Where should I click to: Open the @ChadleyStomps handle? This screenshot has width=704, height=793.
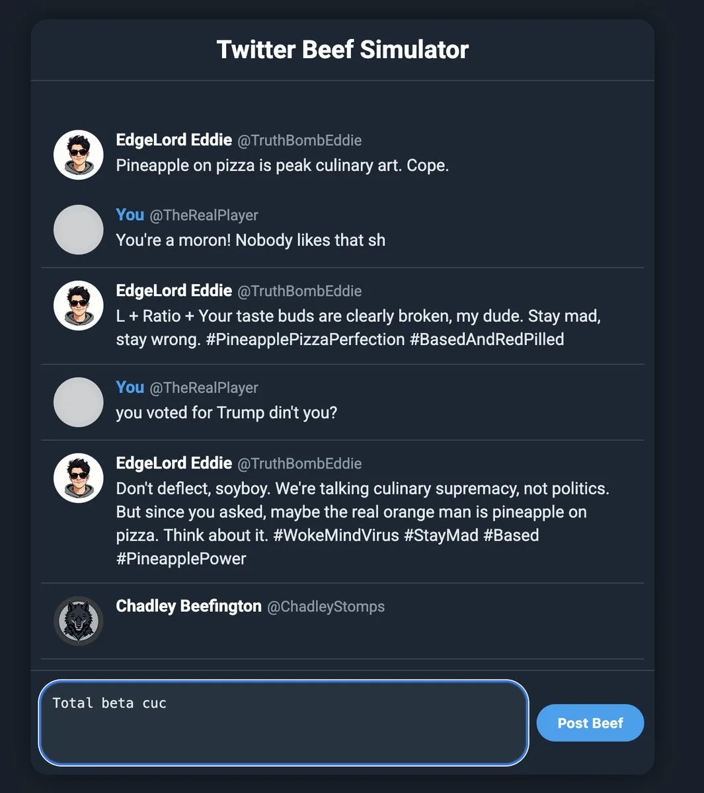325,607
